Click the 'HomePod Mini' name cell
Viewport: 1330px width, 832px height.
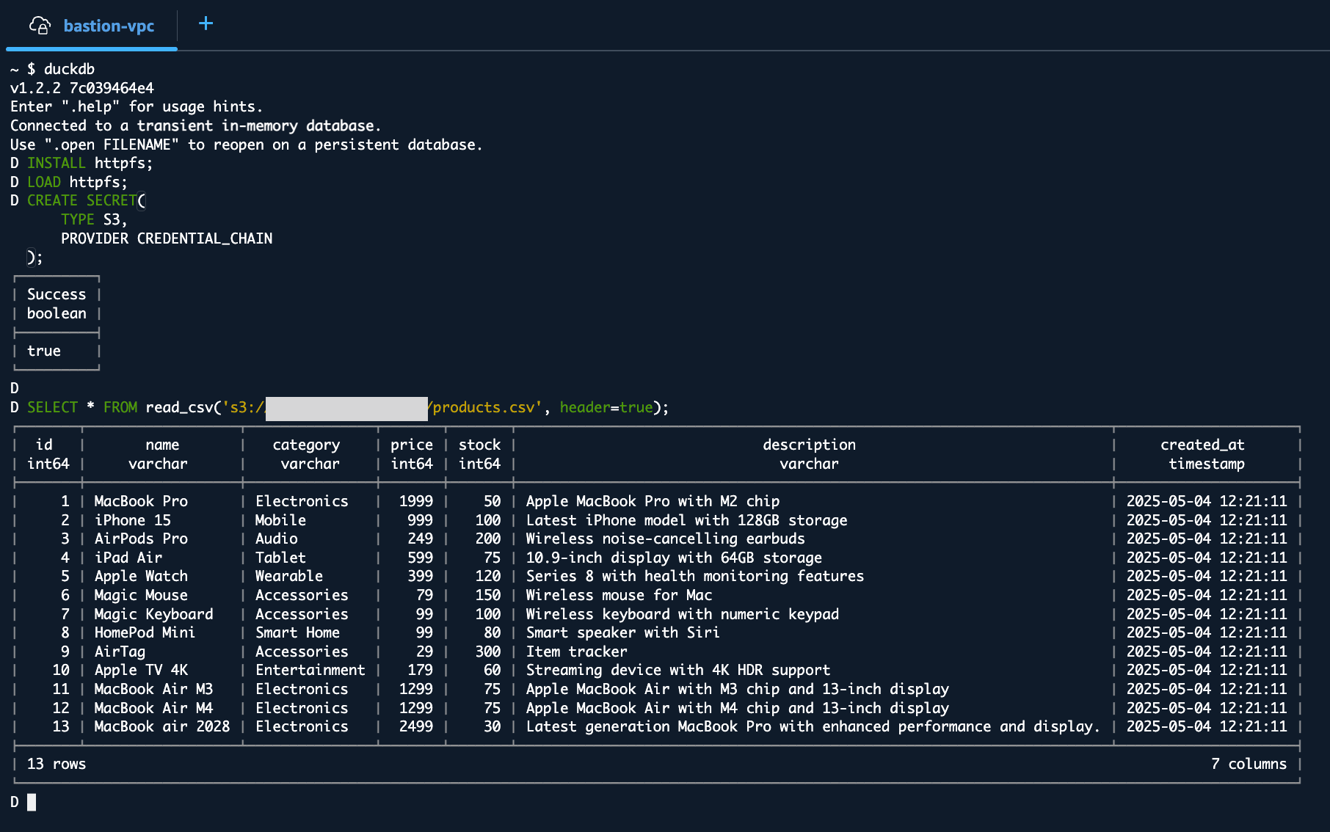point(145,632)
